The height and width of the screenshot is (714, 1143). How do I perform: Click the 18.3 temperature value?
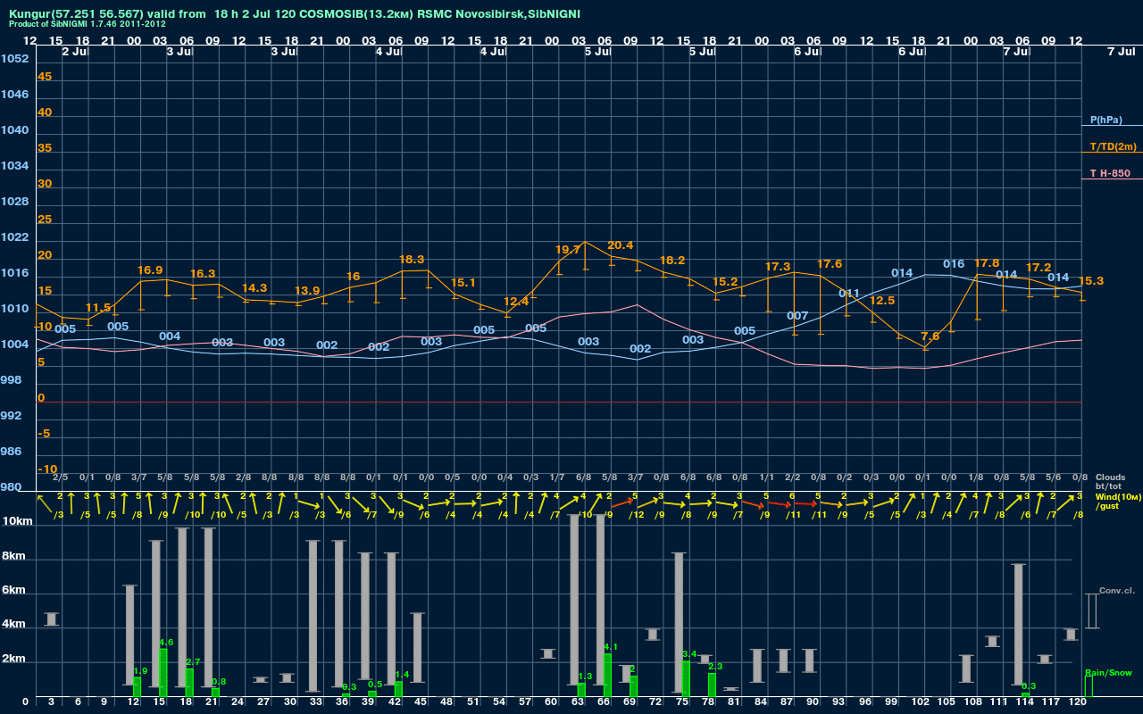[412, 260]
